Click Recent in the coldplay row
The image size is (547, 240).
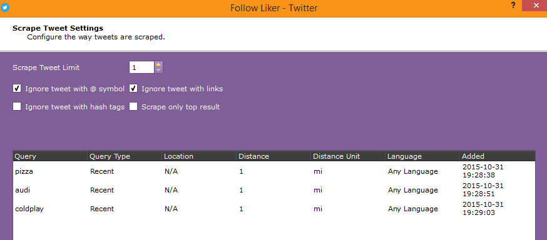pyautogui.click(x=102, y=209)
